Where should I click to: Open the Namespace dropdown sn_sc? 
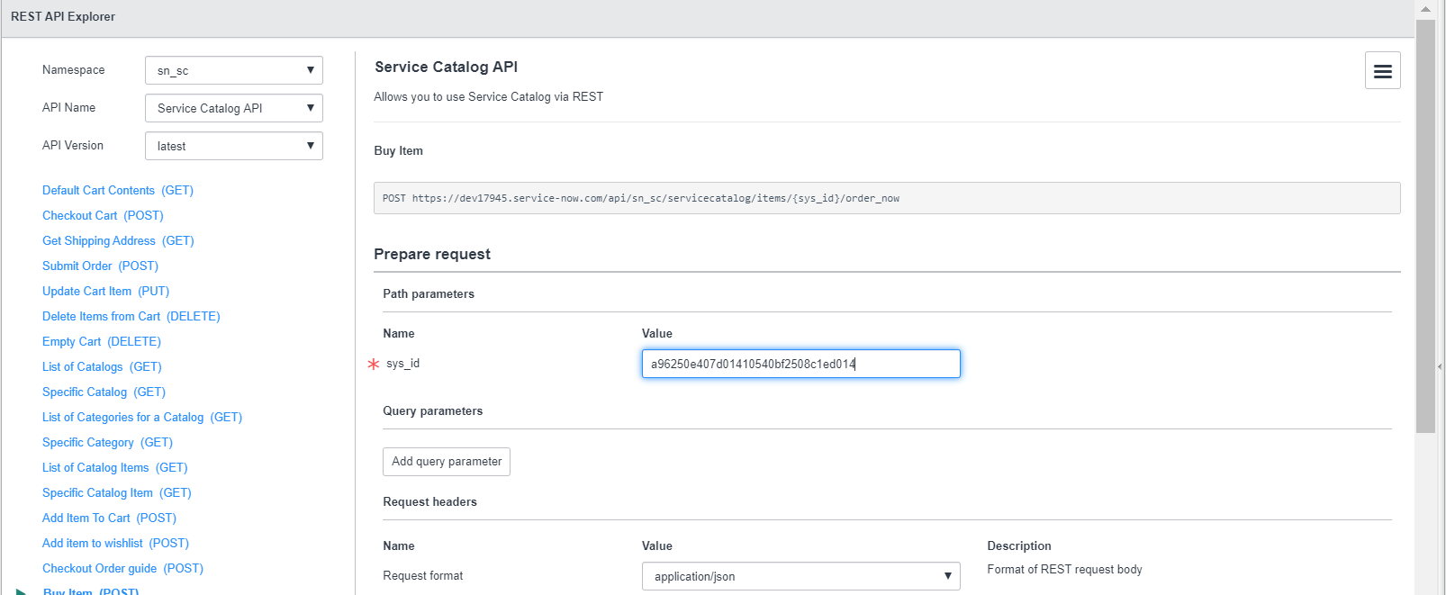233,70
